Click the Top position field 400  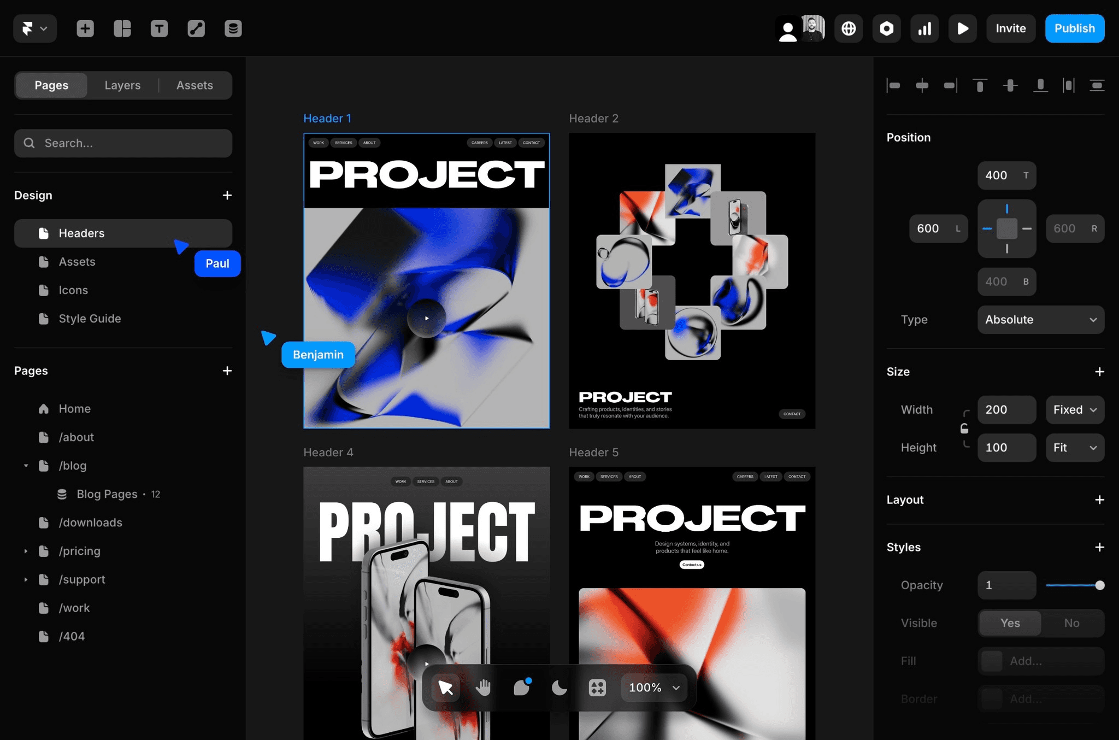(x=1006, y=175)
